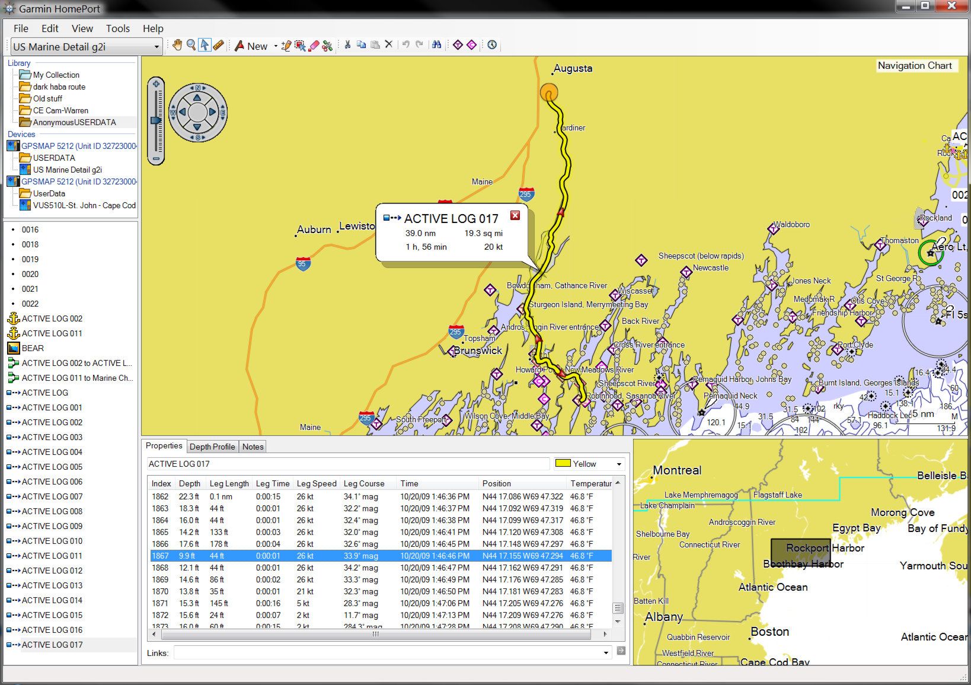Pan map north with up arrow
The image size is (971, 685).
tap(197, 97)
